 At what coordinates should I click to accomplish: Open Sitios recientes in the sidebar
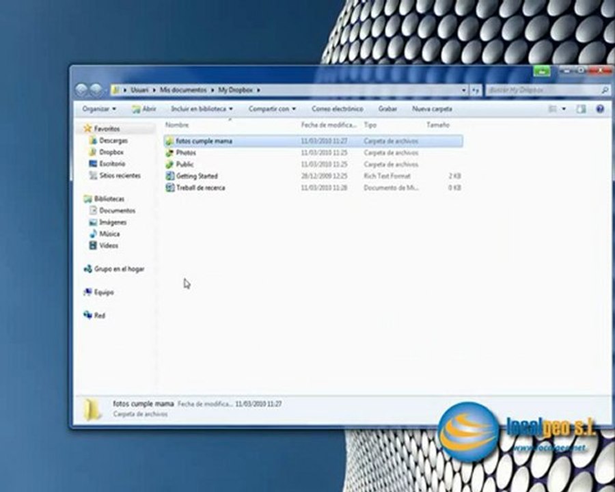pos(120,176)
